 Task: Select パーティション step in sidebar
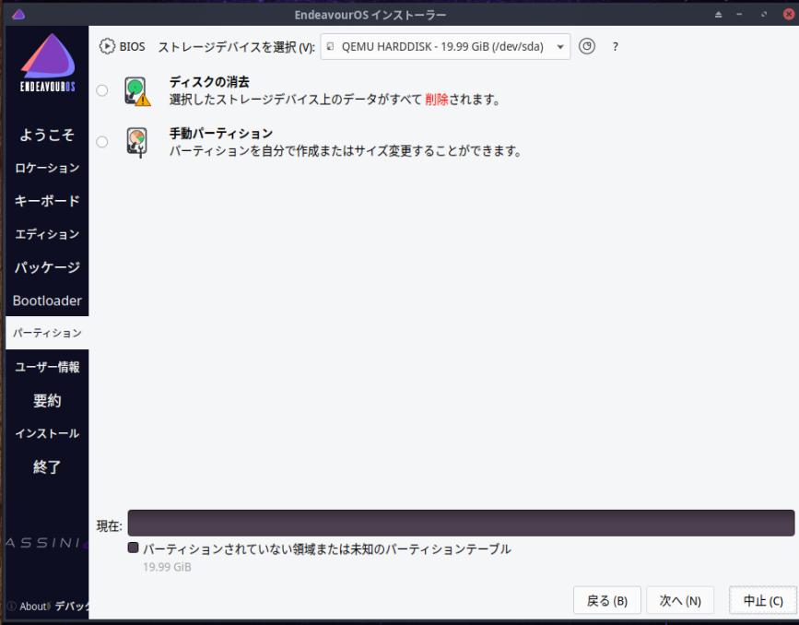(x=47, y=333)
